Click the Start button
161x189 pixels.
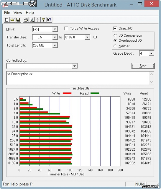coord(143,66)
